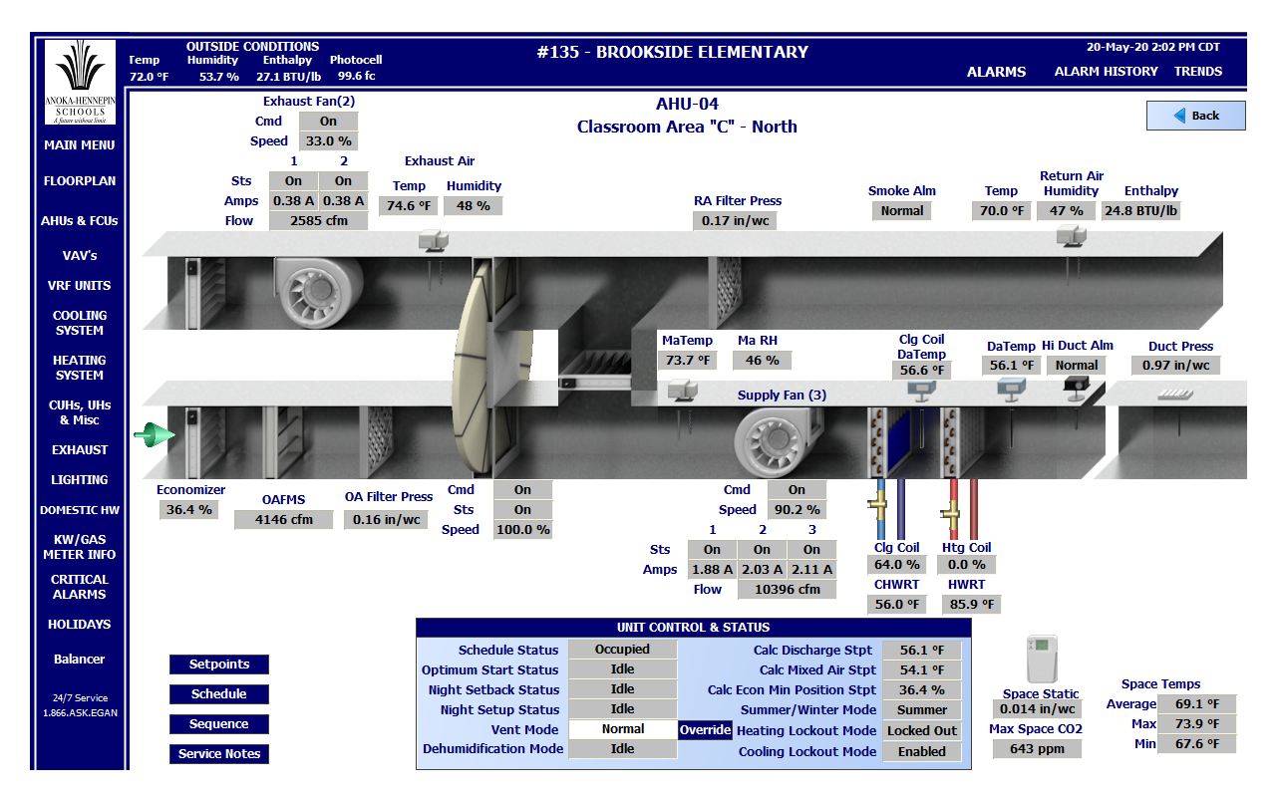Click the Clg Coil 64.0 % value
1280x797 pixels.
(896, 565)
